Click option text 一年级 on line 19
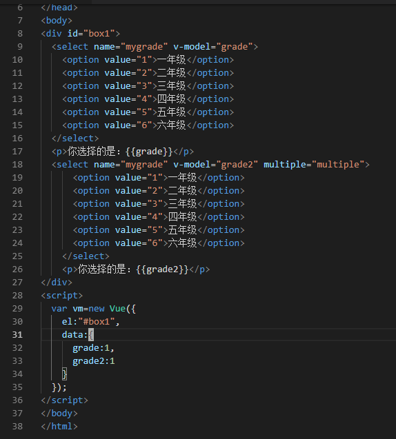This screenshot has height=439, width=396. point(182,178)
